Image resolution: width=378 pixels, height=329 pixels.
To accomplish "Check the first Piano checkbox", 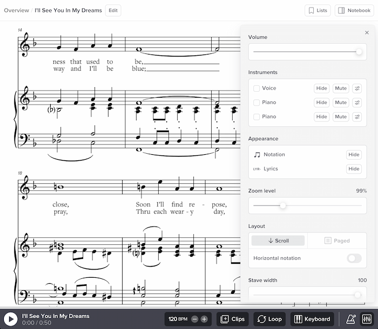I will point(256,102).
